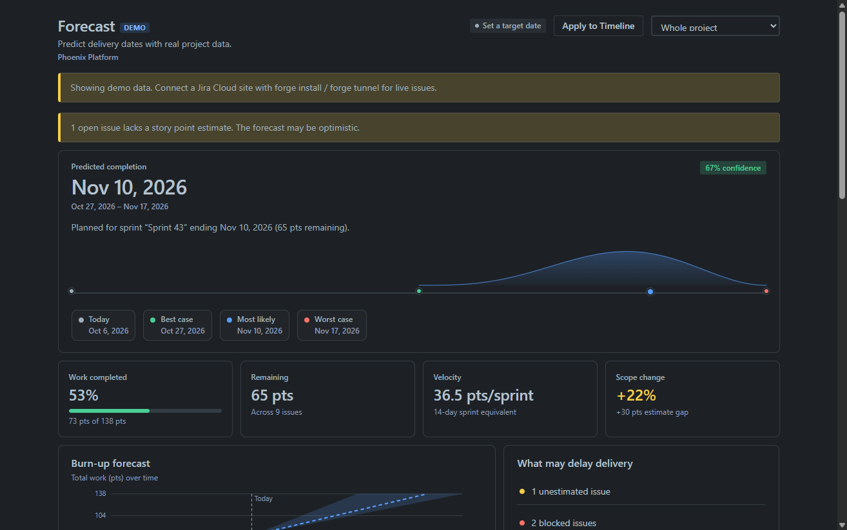Click the What may delay delivery heading
The height and width of the screenshot is (530, 847).
coord(575,464)
